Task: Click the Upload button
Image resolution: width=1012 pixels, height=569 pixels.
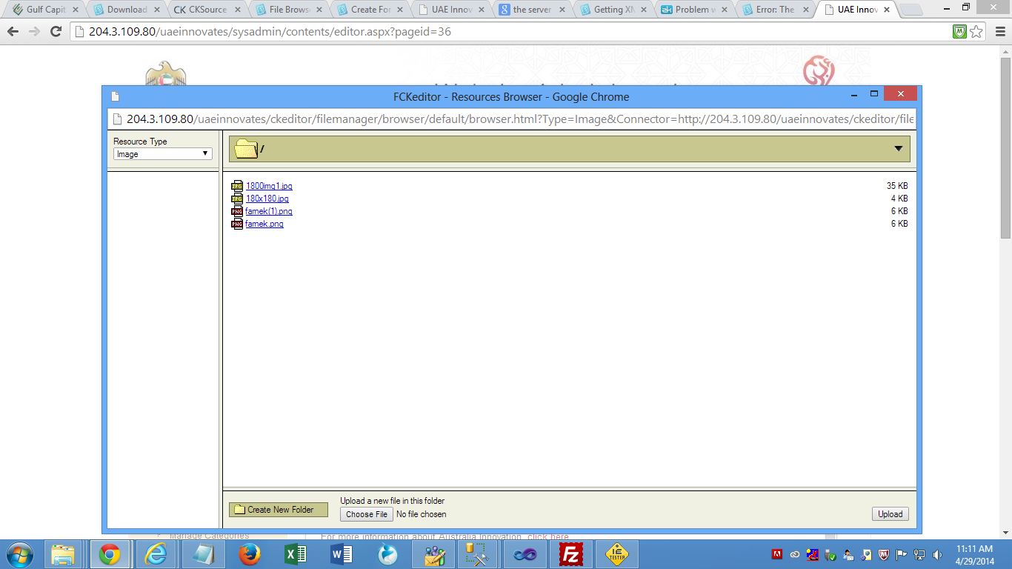Action: (x=890, y=514)
